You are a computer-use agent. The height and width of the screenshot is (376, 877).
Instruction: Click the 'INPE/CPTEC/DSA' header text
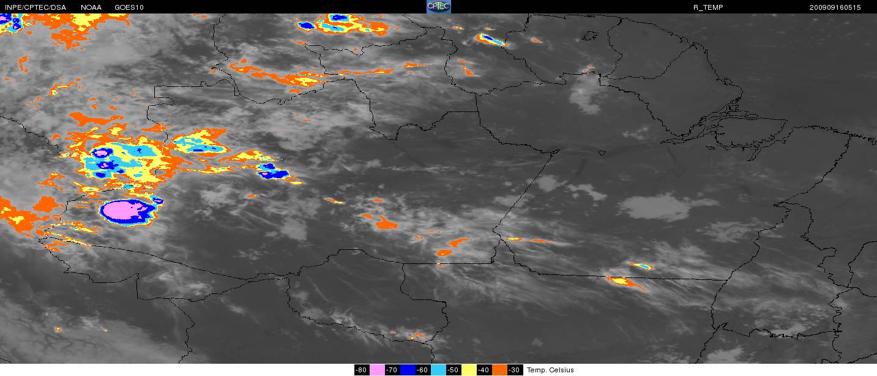tap(35, 7)
